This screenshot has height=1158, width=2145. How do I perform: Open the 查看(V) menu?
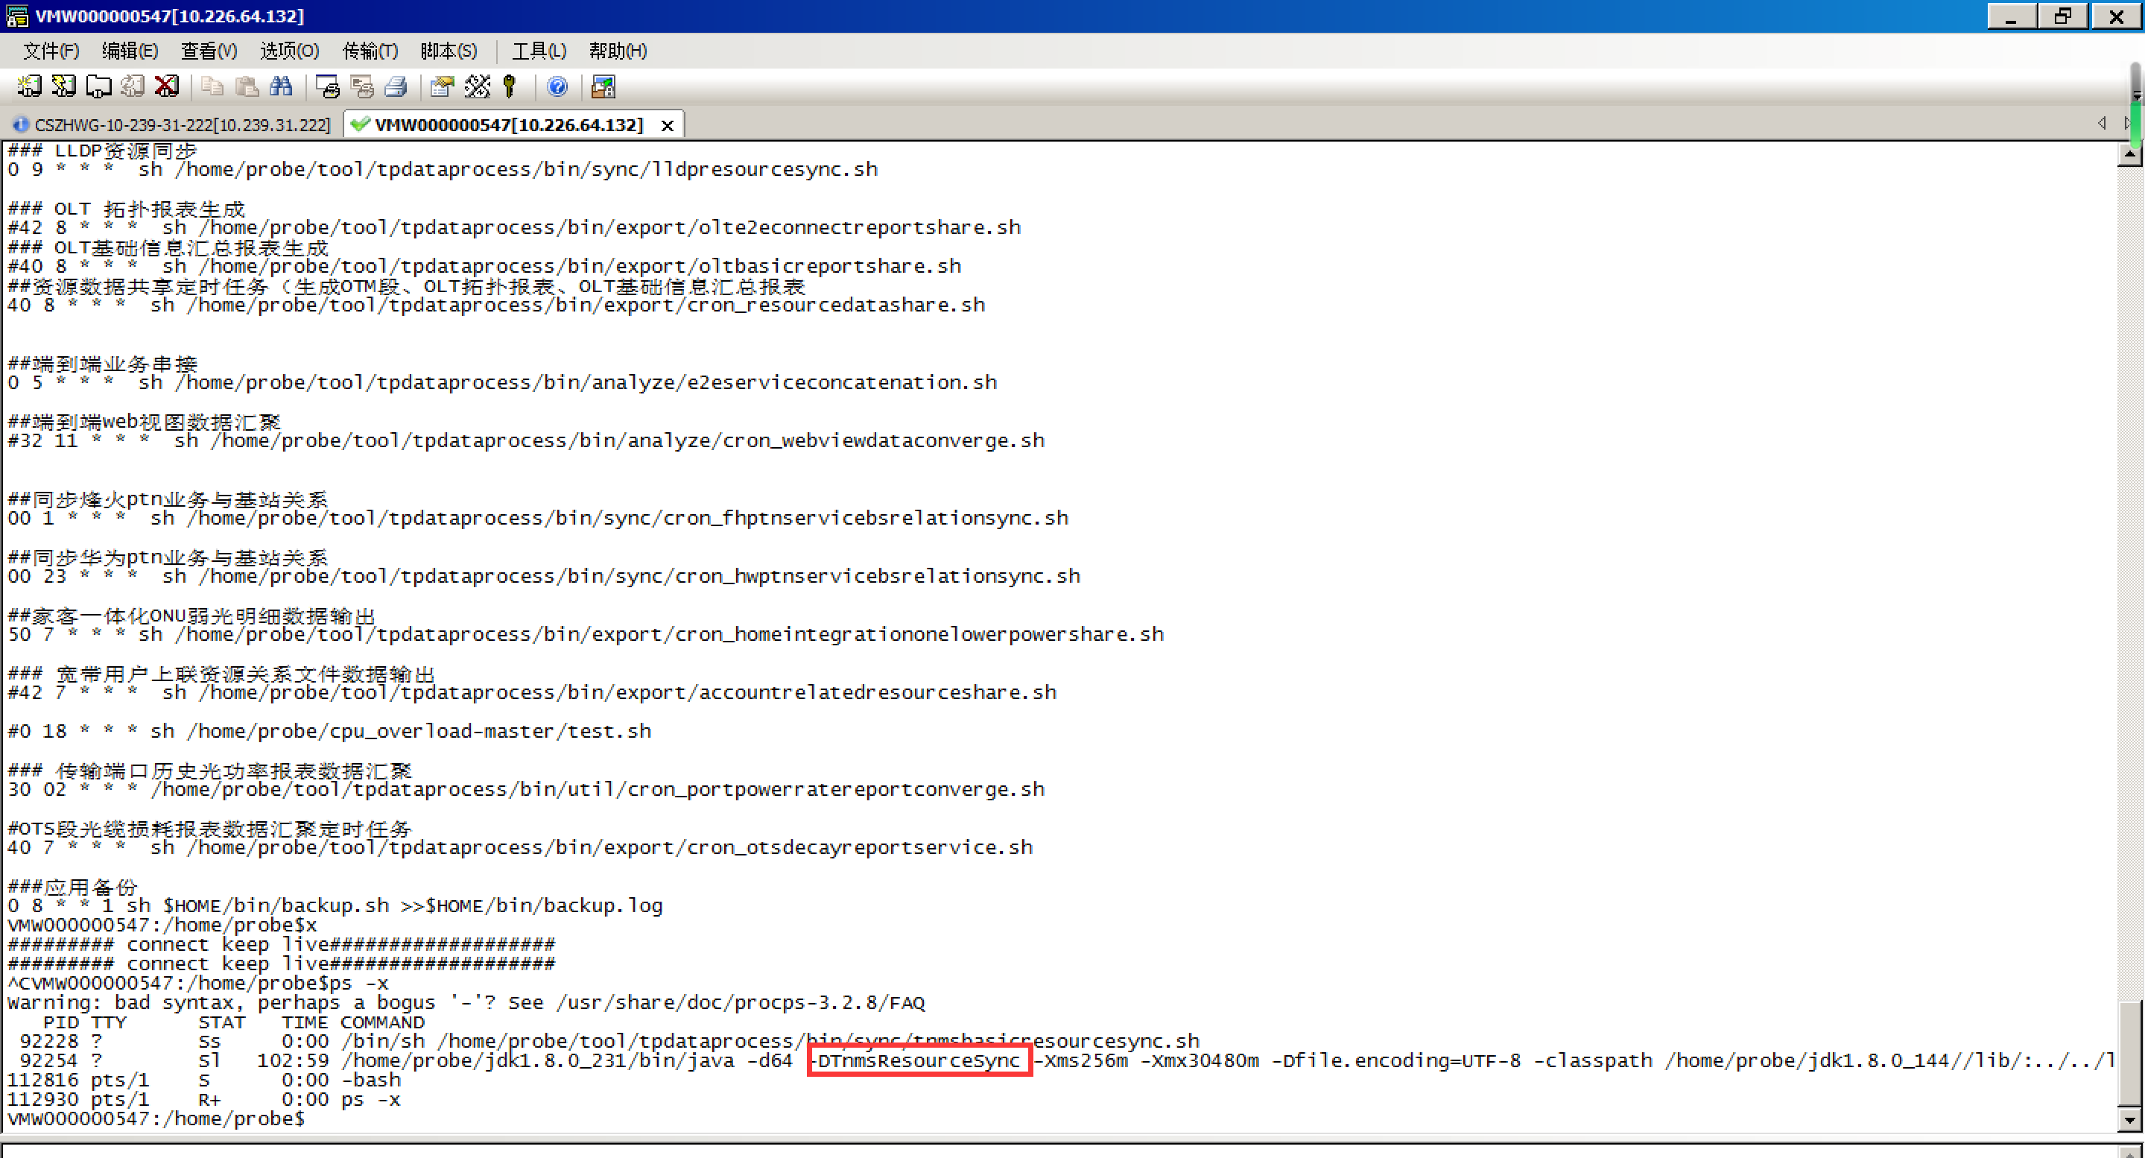208,51
